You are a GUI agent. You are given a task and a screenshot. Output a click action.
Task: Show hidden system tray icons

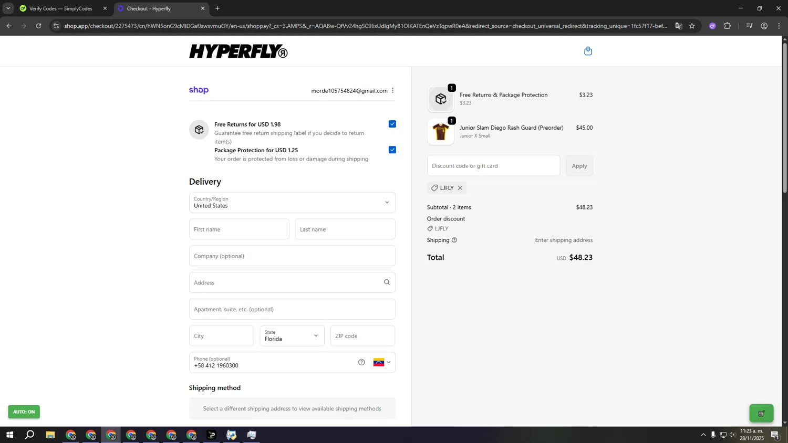click(703, 435)
